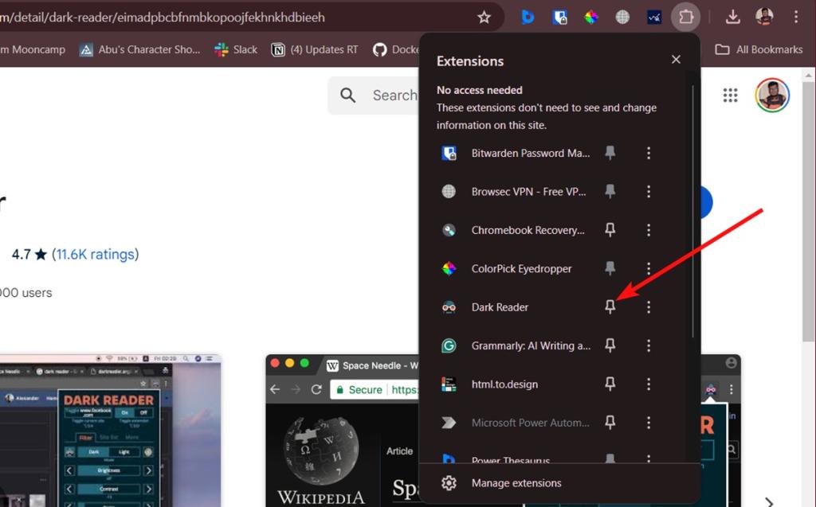Screen dimensions: 816x507
Task: Open the All Bookmarks menu
Action: 759,49
